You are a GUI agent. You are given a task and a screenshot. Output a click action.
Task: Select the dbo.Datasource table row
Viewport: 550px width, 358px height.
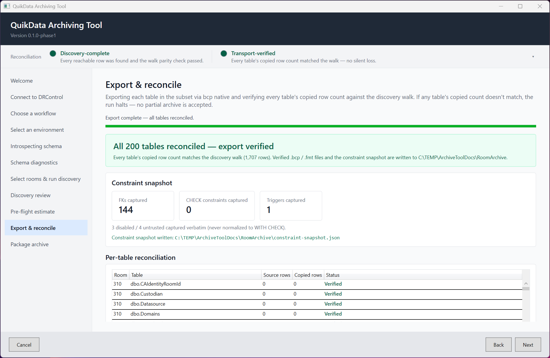317,304
